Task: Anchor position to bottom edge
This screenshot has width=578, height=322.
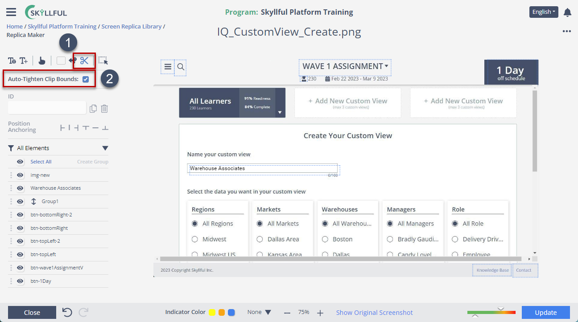Action: pos(105,128)
